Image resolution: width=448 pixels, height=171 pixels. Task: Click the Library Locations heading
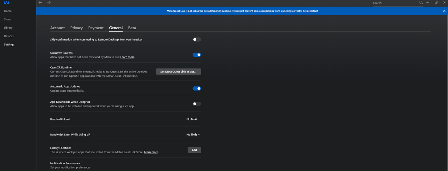[x=61, y=148]
